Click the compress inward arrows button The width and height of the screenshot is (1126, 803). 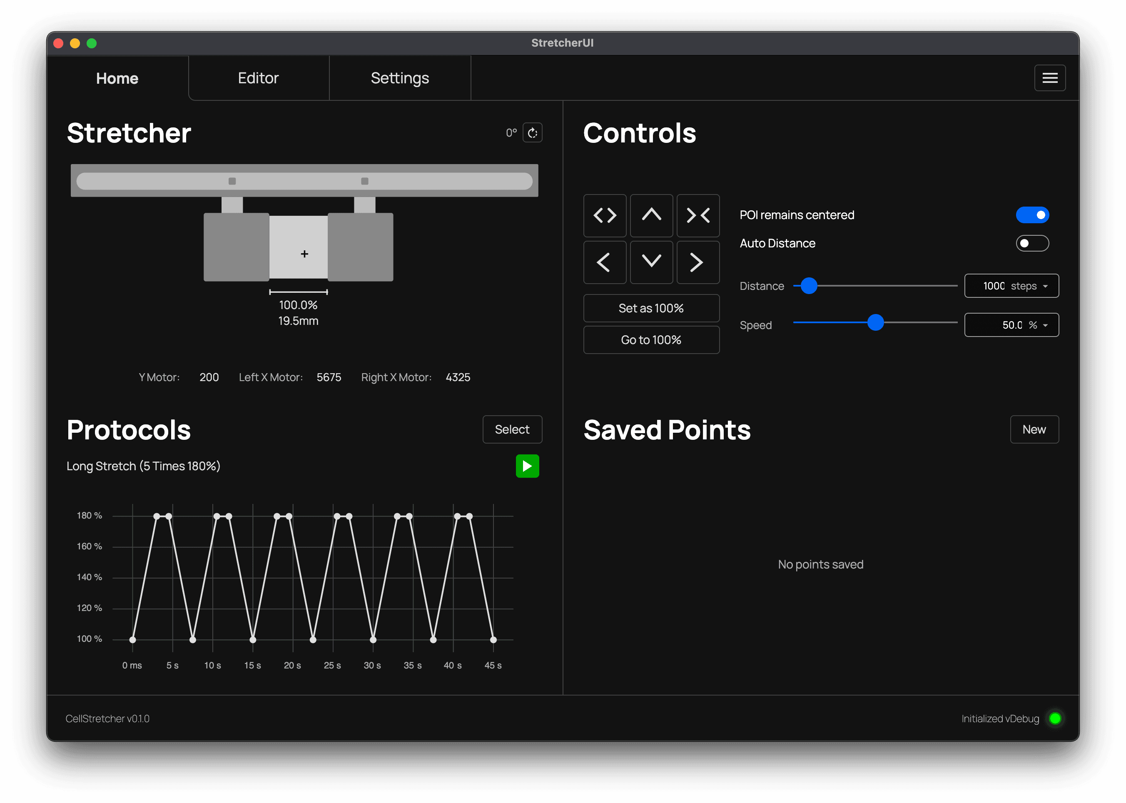pyautogui.click(x=698, y=215)
